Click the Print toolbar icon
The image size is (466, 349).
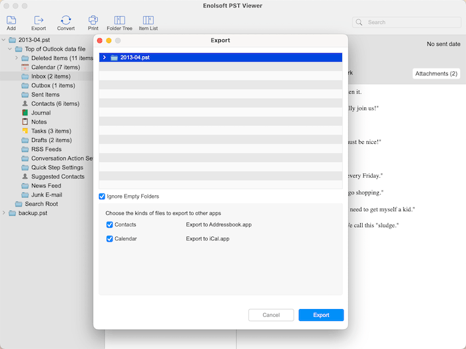pyautogui.click(x=93, y=21)
